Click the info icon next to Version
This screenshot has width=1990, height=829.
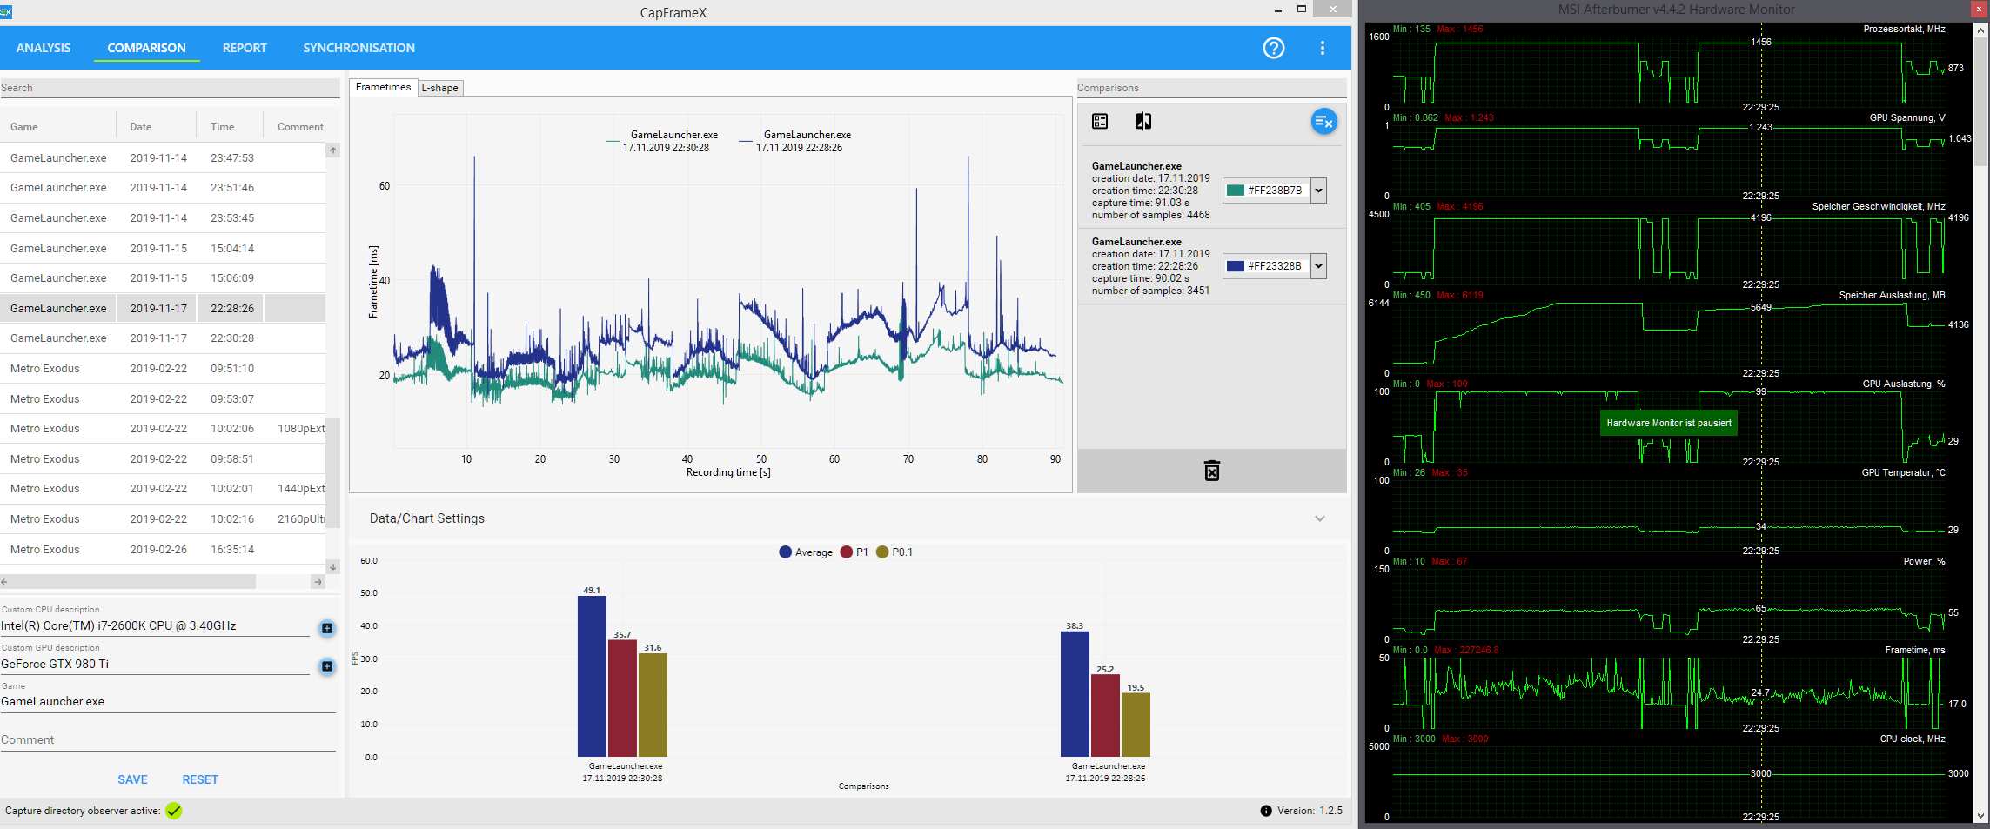[x=1266, y=811]
